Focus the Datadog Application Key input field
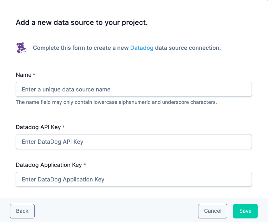 pyautogui.click(x=134, y=179)
